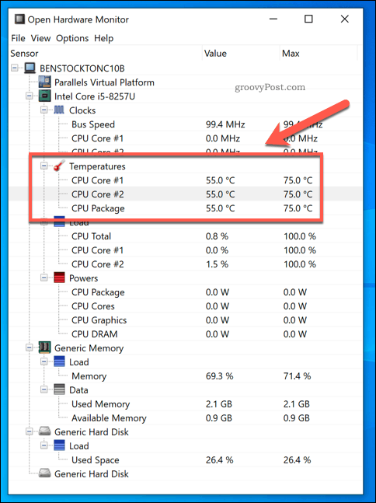This screenshot has width=376, height=503.
Task: Click the red Powers category icon
Action: pos(59,278)
